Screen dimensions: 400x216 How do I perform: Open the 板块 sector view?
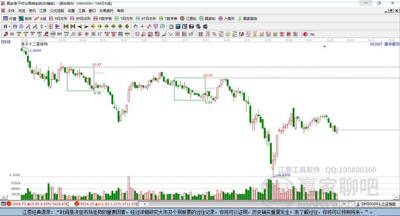click(25, 18)
